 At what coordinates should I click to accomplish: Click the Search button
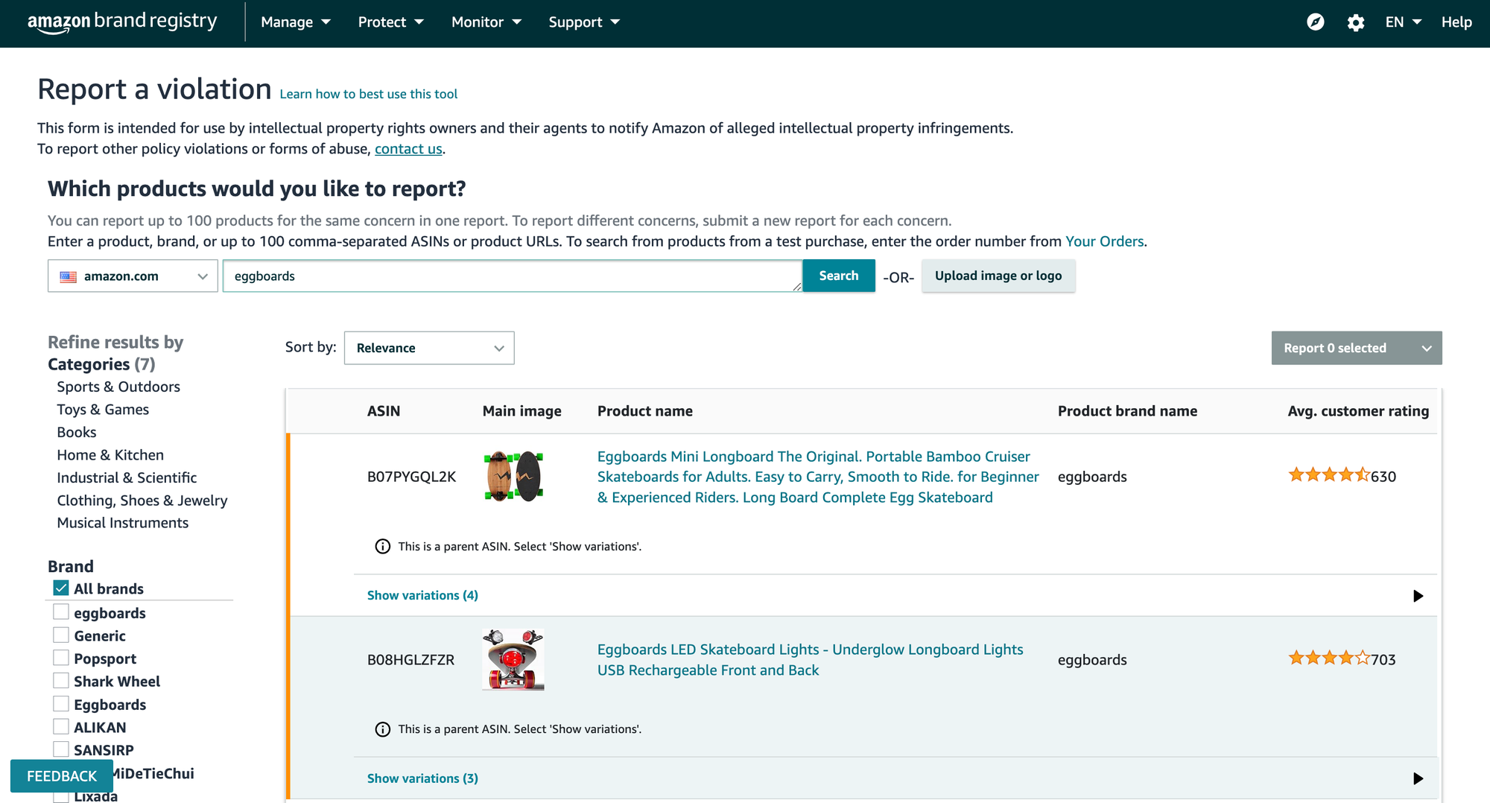pos(839,276)
